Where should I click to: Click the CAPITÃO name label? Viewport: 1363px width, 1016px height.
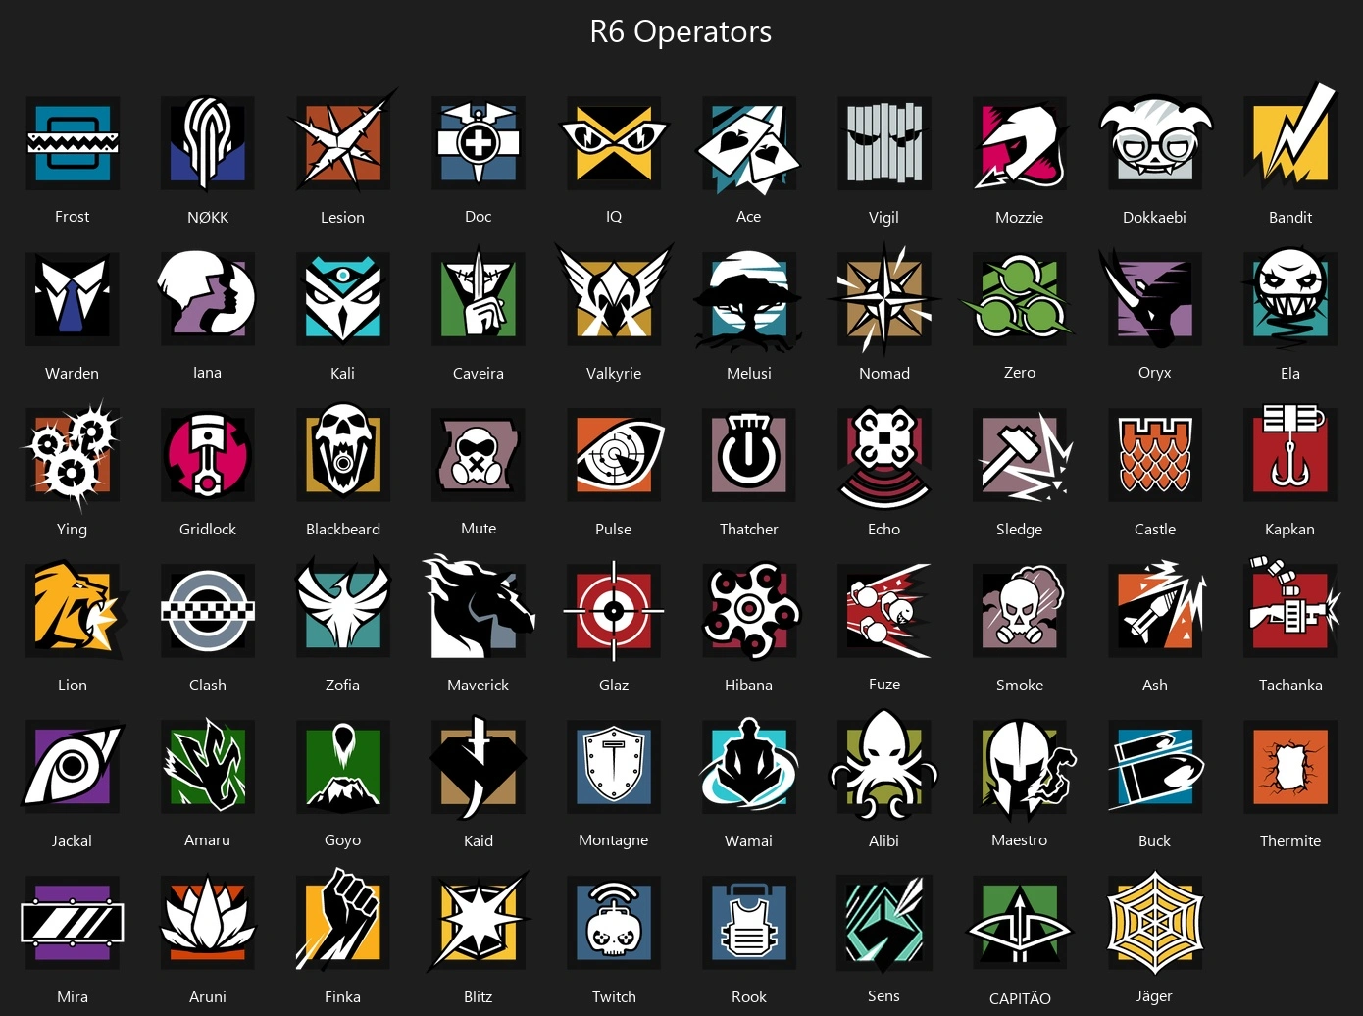pyautogui.click(x=1020, y=998)
